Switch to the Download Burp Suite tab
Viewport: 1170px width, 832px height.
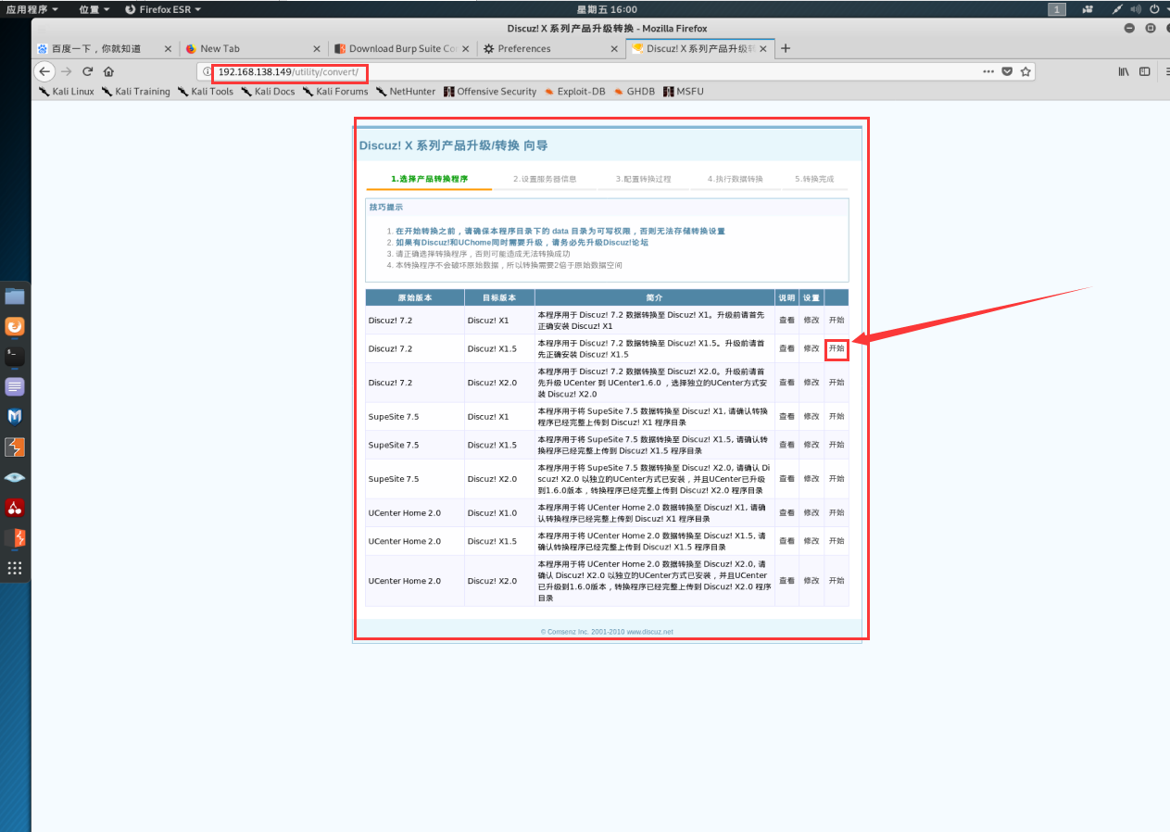pos(402,49)
